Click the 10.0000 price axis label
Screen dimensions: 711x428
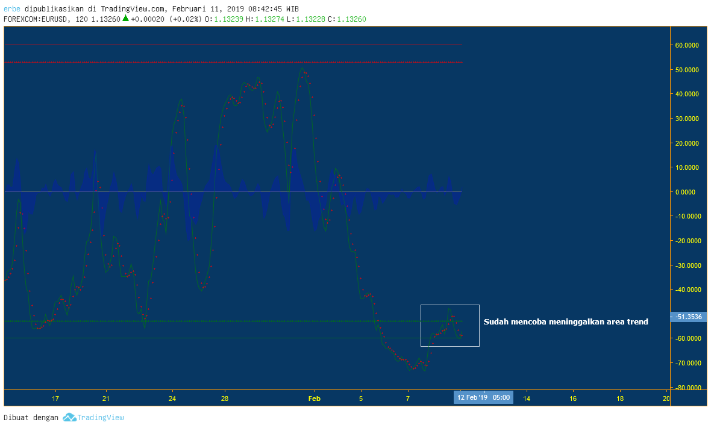pyautogui.click(x=687, y=167)
